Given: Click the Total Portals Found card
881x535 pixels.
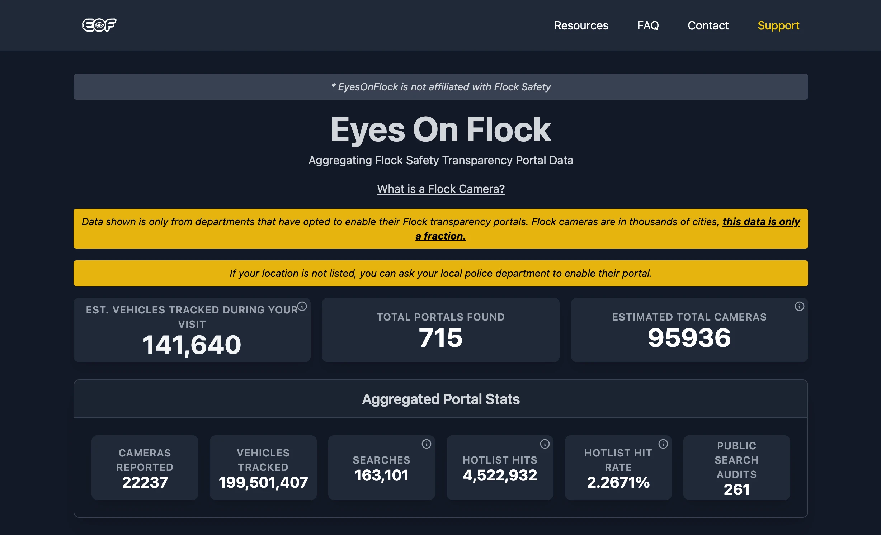Looking at the screenshot, I should tap(440, 330).
